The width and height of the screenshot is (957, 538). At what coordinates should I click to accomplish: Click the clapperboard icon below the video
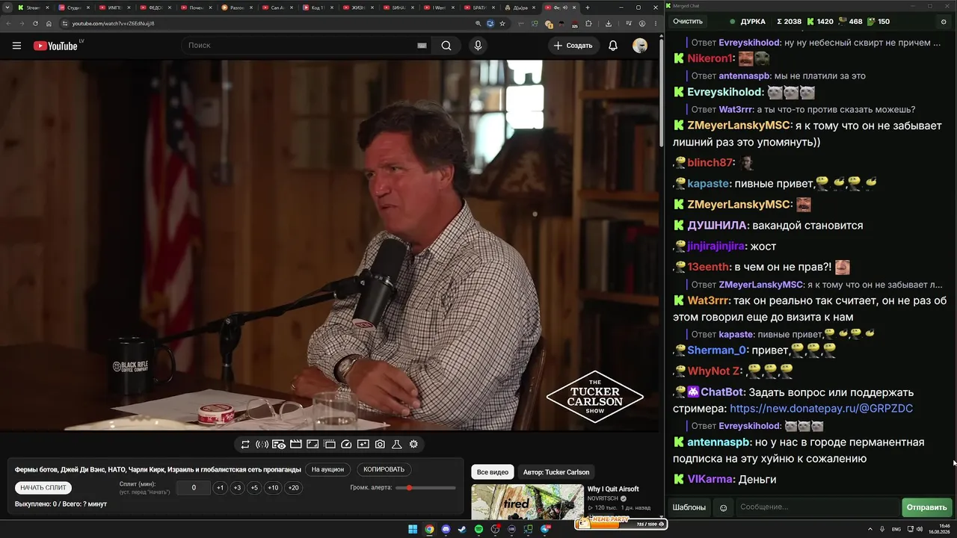[296, 445]
